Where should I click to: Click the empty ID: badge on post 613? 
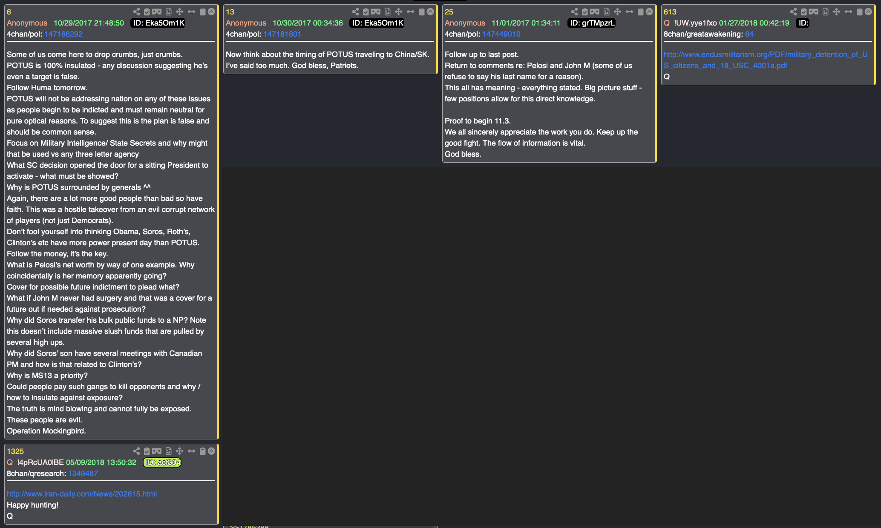tap(803, 23)
